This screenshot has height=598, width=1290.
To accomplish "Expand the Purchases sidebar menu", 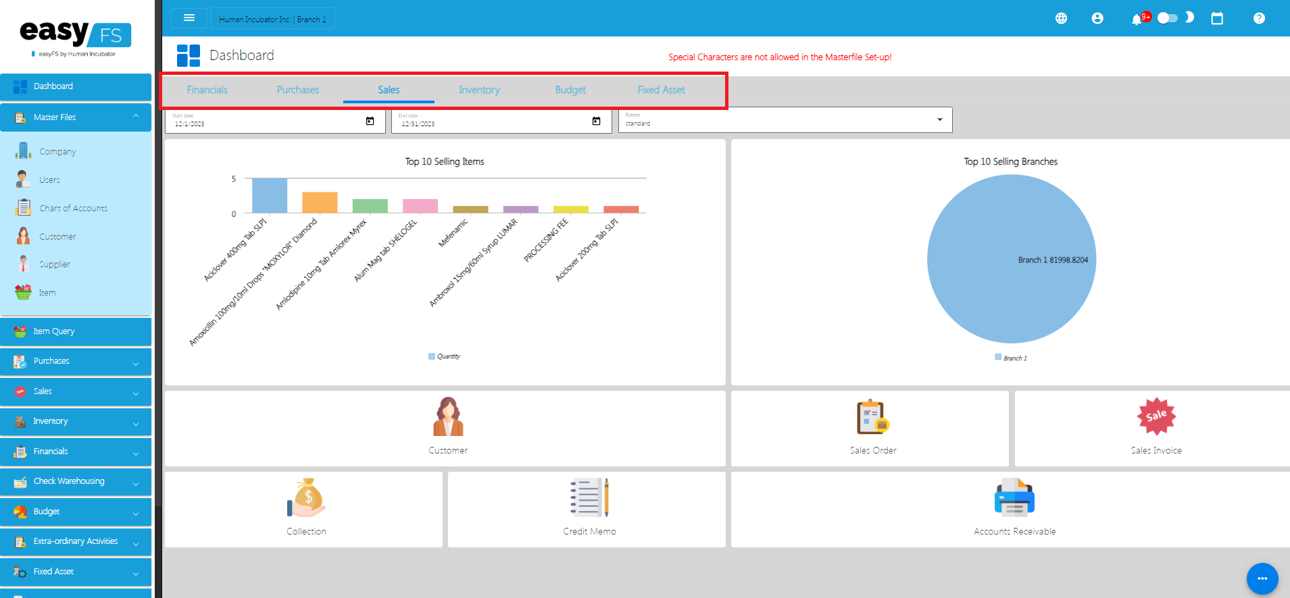I will coord(76,361).
